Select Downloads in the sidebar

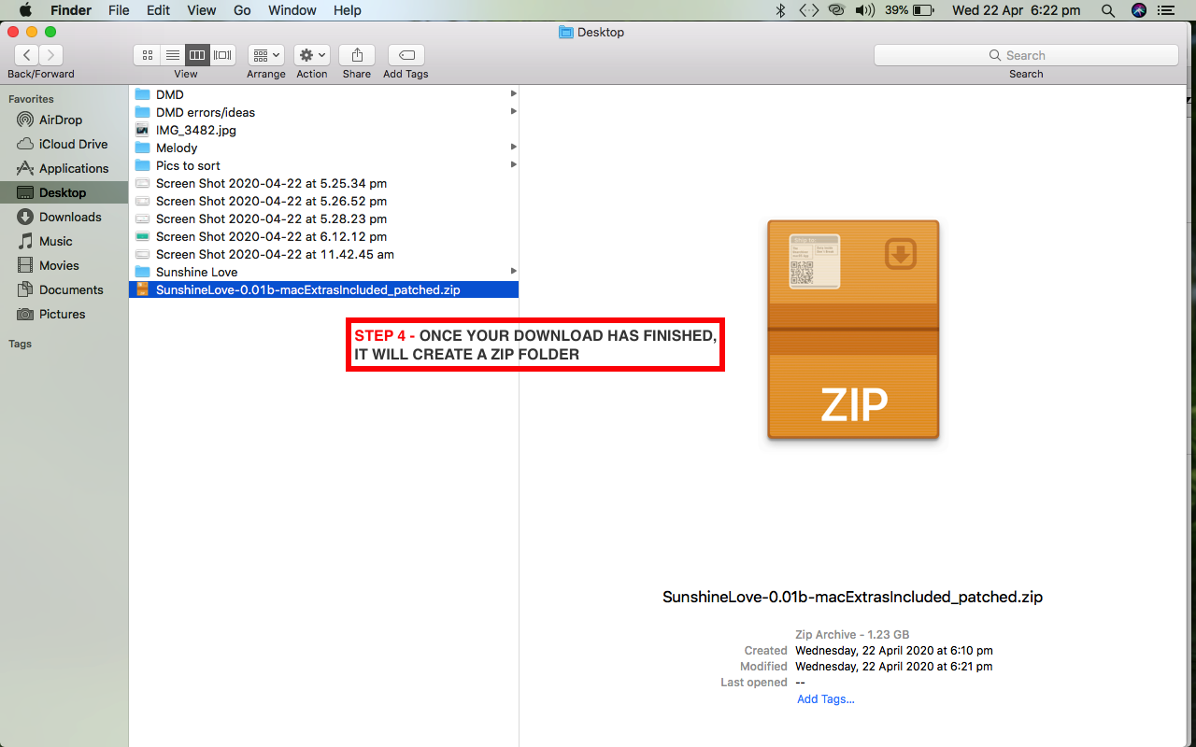coord(70,217)
